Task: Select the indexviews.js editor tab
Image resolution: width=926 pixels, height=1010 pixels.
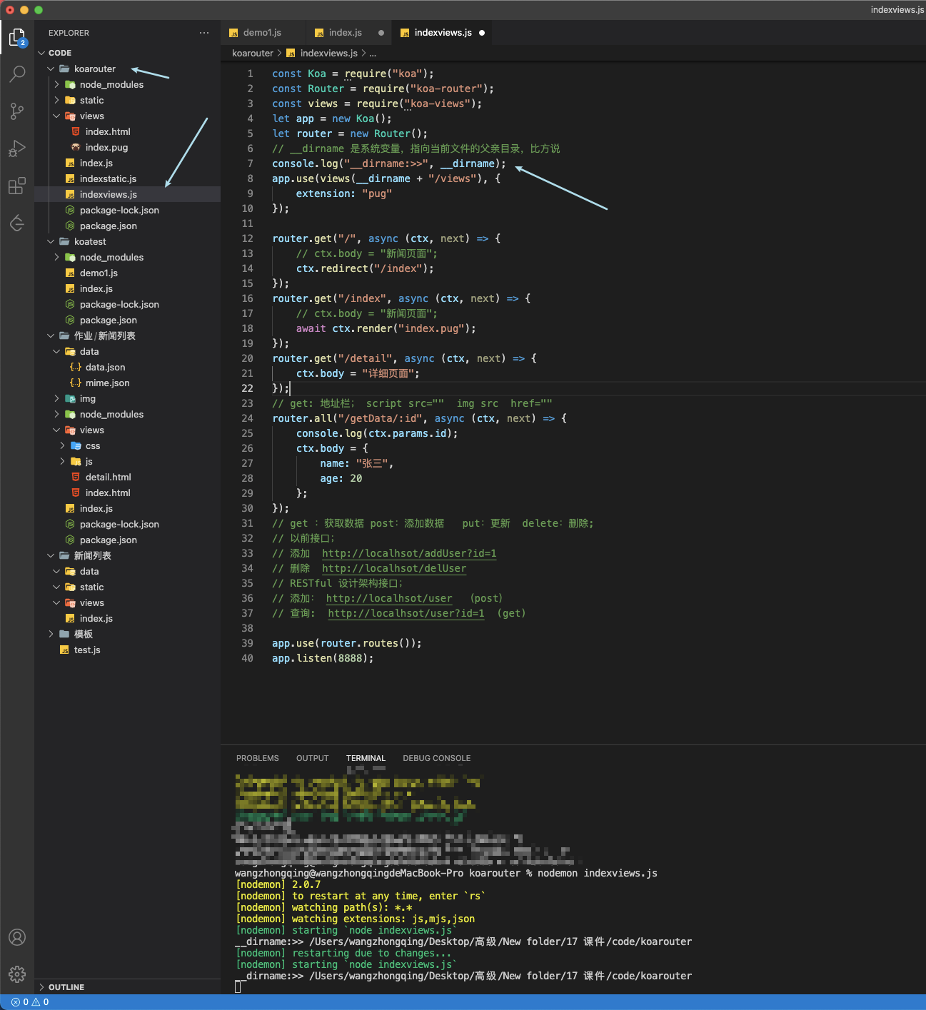Action: click(x=443, y=33)
